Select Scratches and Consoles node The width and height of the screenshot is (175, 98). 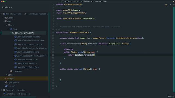tap(17, 94)
